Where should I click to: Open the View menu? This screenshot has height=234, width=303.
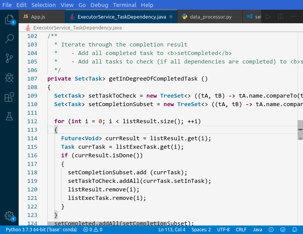coord(67,5)
